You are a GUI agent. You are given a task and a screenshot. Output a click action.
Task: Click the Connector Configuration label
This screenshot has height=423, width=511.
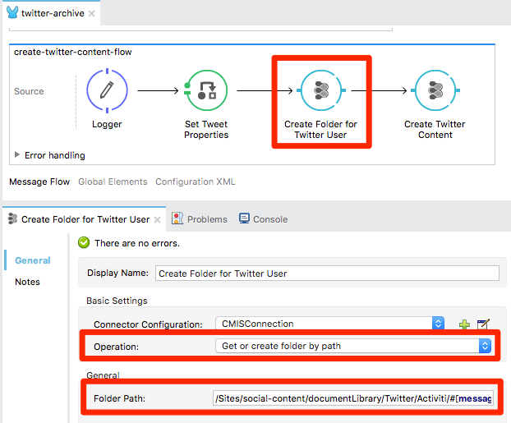click(x=148, y=324)
